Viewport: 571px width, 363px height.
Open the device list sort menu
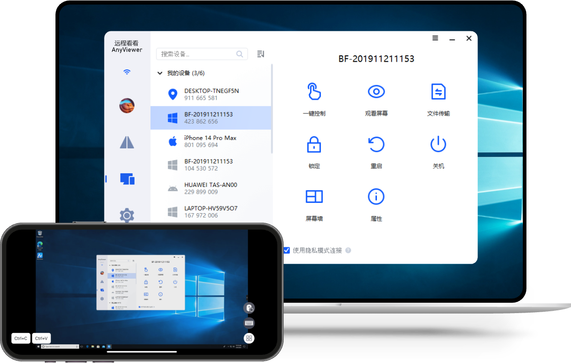click(x=260, y=54)
